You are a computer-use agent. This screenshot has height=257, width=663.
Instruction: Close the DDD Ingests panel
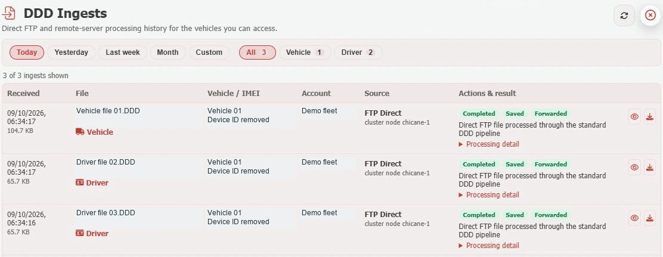click(650, 16)
